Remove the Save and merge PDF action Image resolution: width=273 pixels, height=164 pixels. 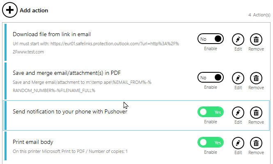point(256,78)
